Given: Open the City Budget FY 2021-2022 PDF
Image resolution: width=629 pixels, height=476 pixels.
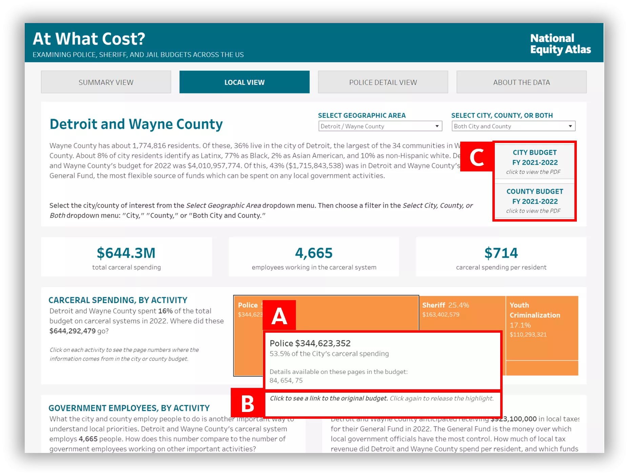Looking at the screenshot, I should coord(534,162).
